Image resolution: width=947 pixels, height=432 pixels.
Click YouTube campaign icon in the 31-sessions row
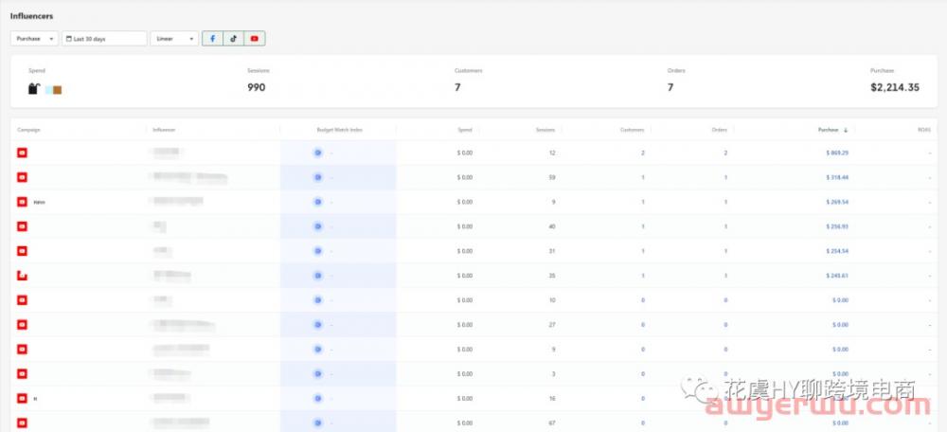tap(23, 251)
